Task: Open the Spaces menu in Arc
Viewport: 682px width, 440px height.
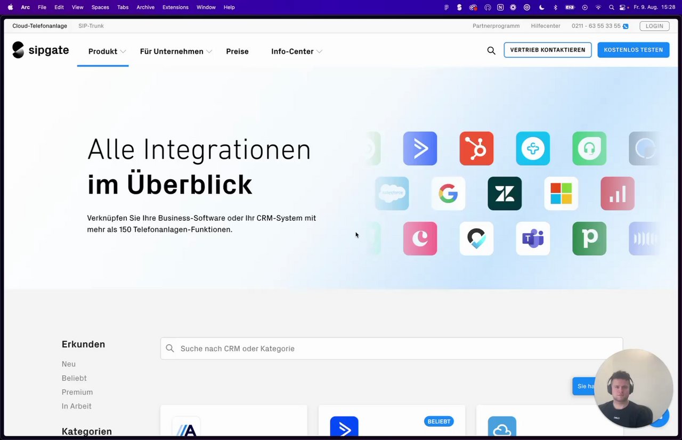Action: point(100,7)
